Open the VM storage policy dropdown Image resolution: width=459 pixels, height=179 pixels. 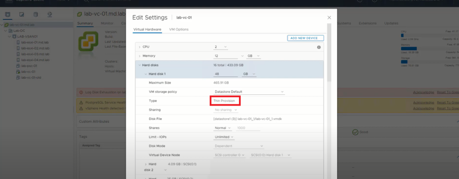[249, 92]
